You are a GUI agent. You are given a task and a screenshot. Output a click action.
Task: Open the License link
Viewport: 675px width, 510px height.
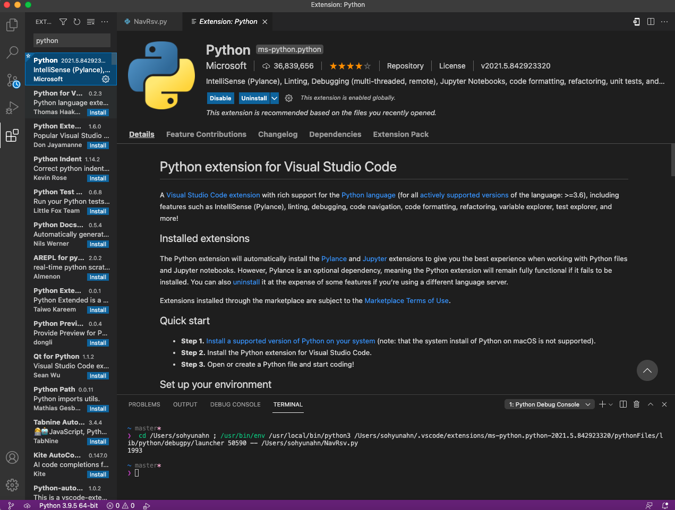tap(452, 66)
